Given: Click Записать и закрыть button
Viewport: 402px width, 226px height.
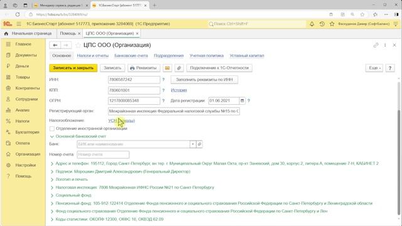Looking at the screenshot, I should [73, 68].
